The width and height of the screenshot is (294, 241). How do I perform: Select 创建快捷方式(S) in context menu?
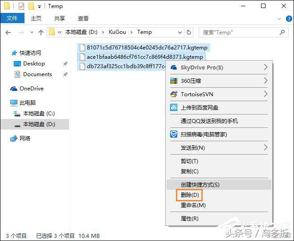(219, 185)
